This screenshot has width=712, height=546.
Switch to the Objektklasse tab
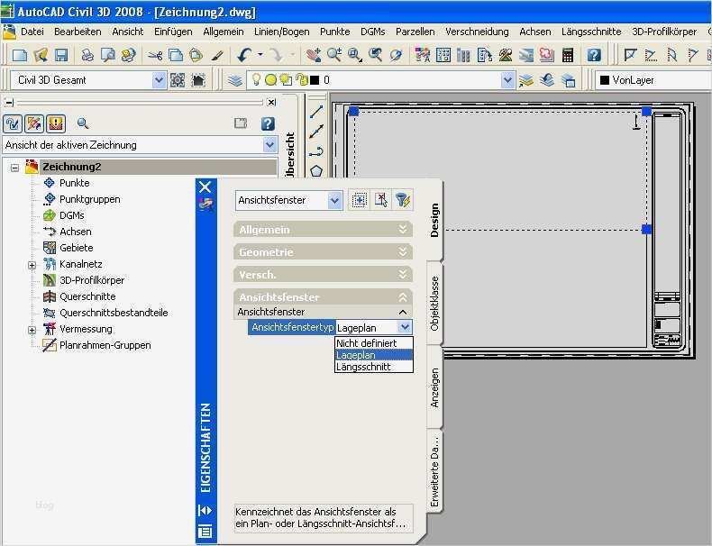click(x=434, y=303)
